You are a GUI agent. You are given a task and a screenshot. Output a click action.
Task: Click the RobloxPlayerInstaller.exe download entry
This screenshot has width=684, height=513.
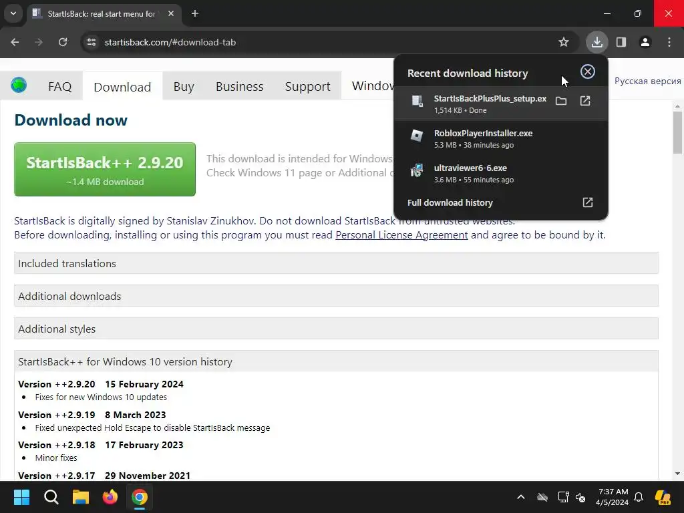(500, 138)
